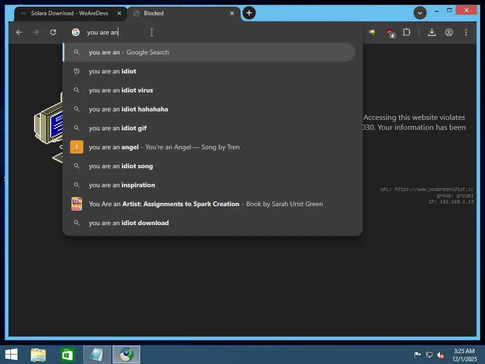Image resolution: width=485 pixels, height=364 pixels.
Task: Click the orange album thumbnail for angel song
Action: tap(77, 147)
